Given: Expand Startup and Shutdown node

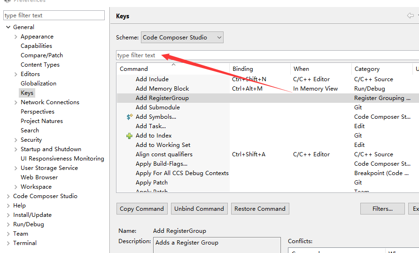Looking at the screenshot, I should (16, 149).
